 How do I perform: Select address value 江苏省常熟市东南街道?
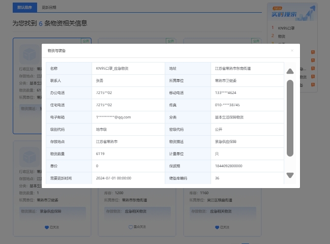pyautogui.click(x=233, y=68)
